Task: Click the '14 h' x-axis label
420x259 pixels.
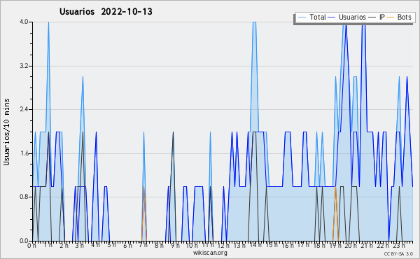Action: click(255, 245)
